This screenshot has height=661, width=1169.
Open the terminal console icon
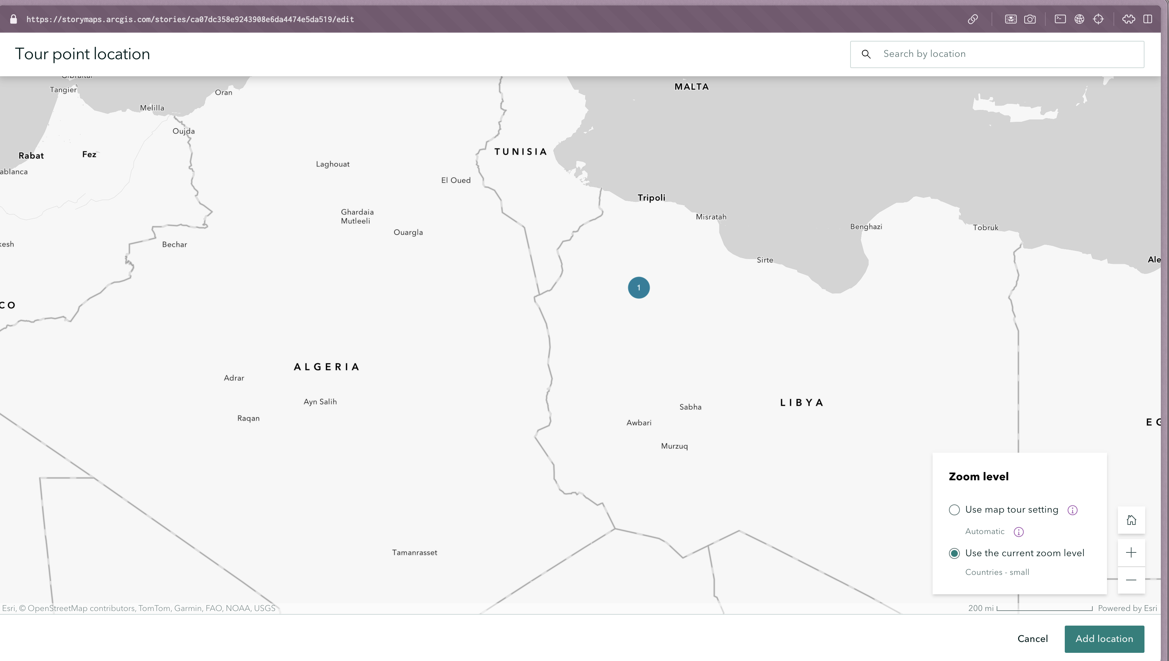coord(1060,19)
